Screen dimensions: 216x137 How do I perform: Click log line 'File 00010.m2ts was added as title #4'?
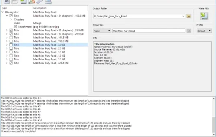(21, 98)
